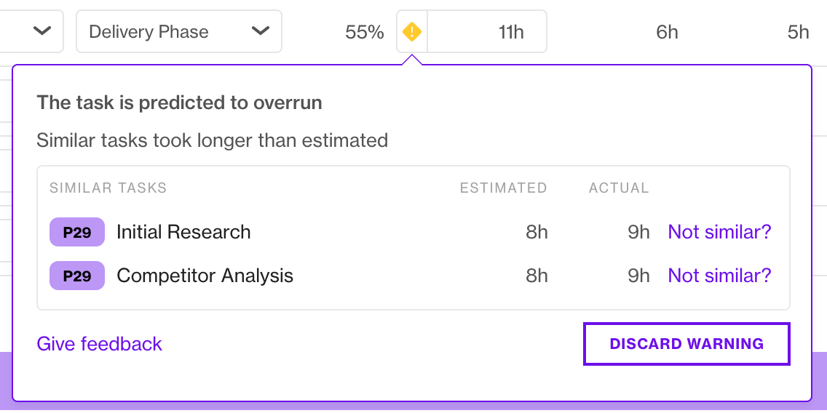The image size is (827, 413).
Task: Click the 55% progress value
Action: pyautogui.click(x=365, y=32)
